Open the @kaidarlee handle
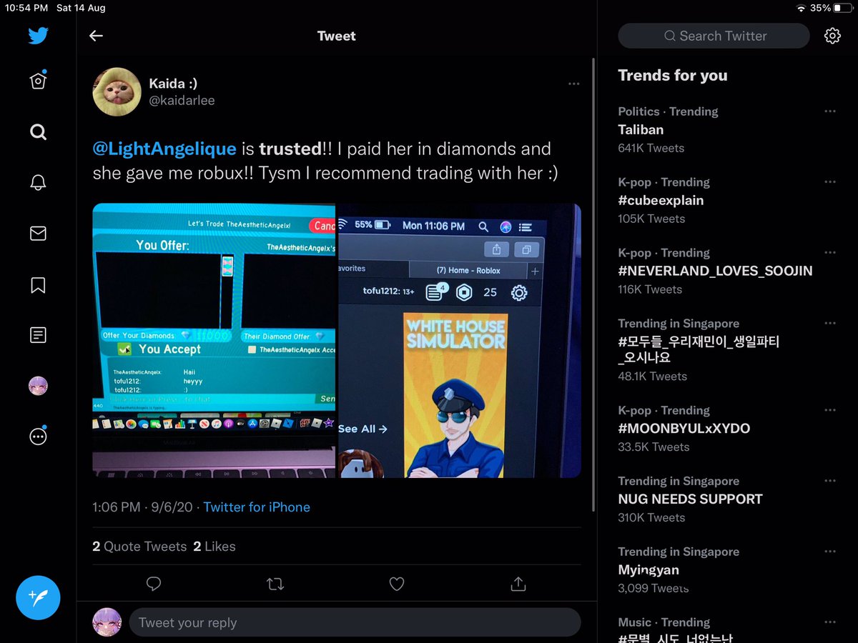The width and height of the screenshot is (858, 643). pyautogui.click(x=182, y=101)
